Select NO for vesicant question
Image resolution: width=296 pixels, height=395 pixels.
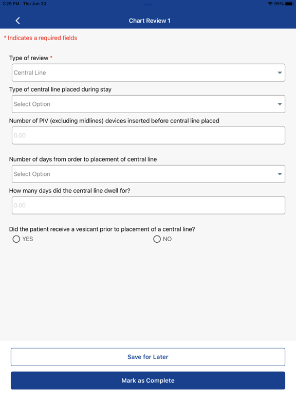[x=157, y=239]
